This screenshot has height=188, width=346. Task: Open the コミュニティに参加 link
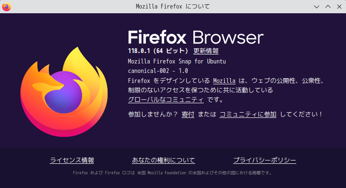(x=248, y=114)
